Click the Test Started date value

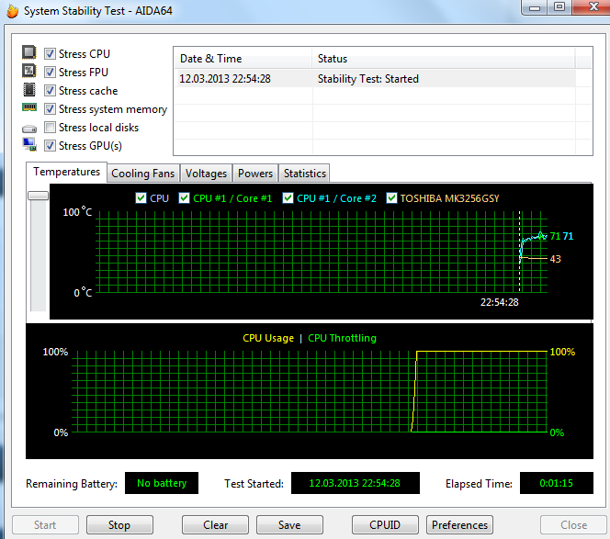(356, 483)
